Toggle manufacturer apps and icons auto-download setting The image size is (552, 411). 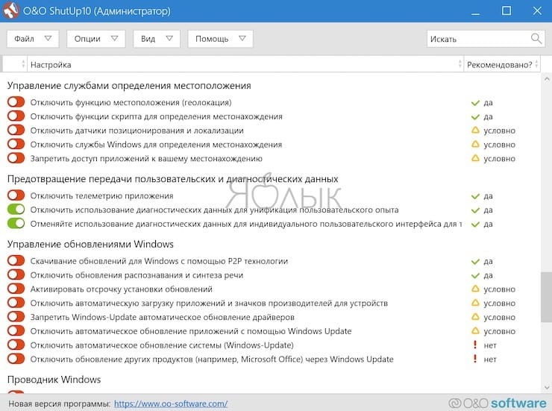16,303
